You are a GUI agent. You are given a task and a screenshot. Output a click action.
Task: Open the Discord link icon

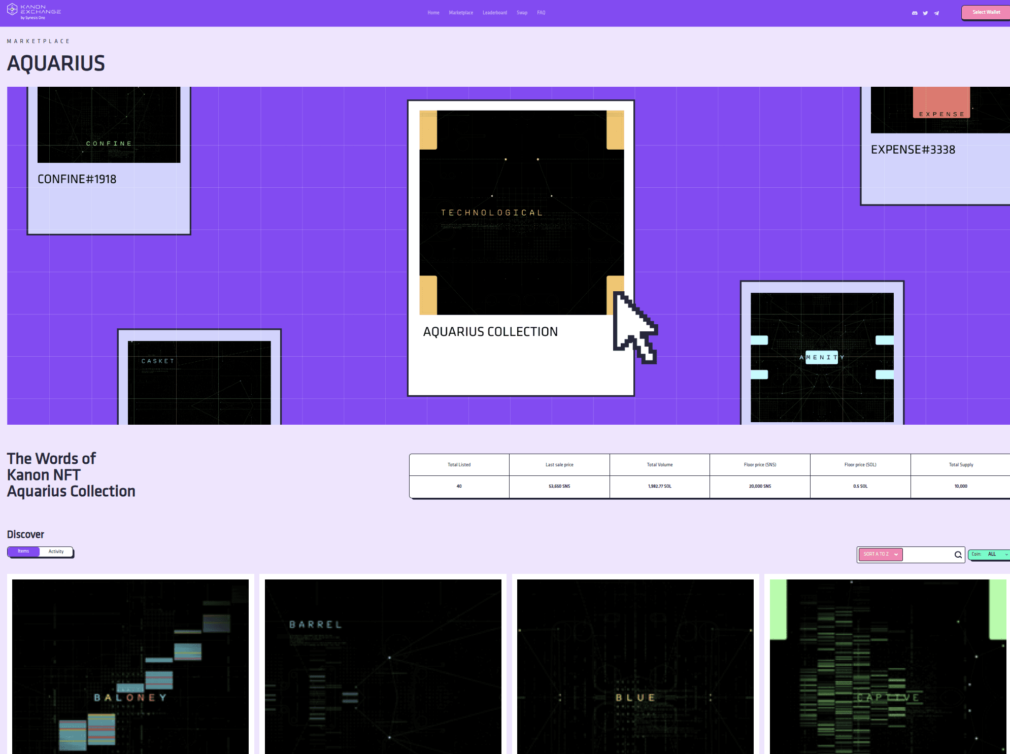pyautogui.click(x=915, y=13)
